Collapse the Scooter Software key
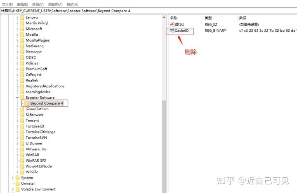The height and width of the screenshot is (193, 297). click(x=17, y=98)
